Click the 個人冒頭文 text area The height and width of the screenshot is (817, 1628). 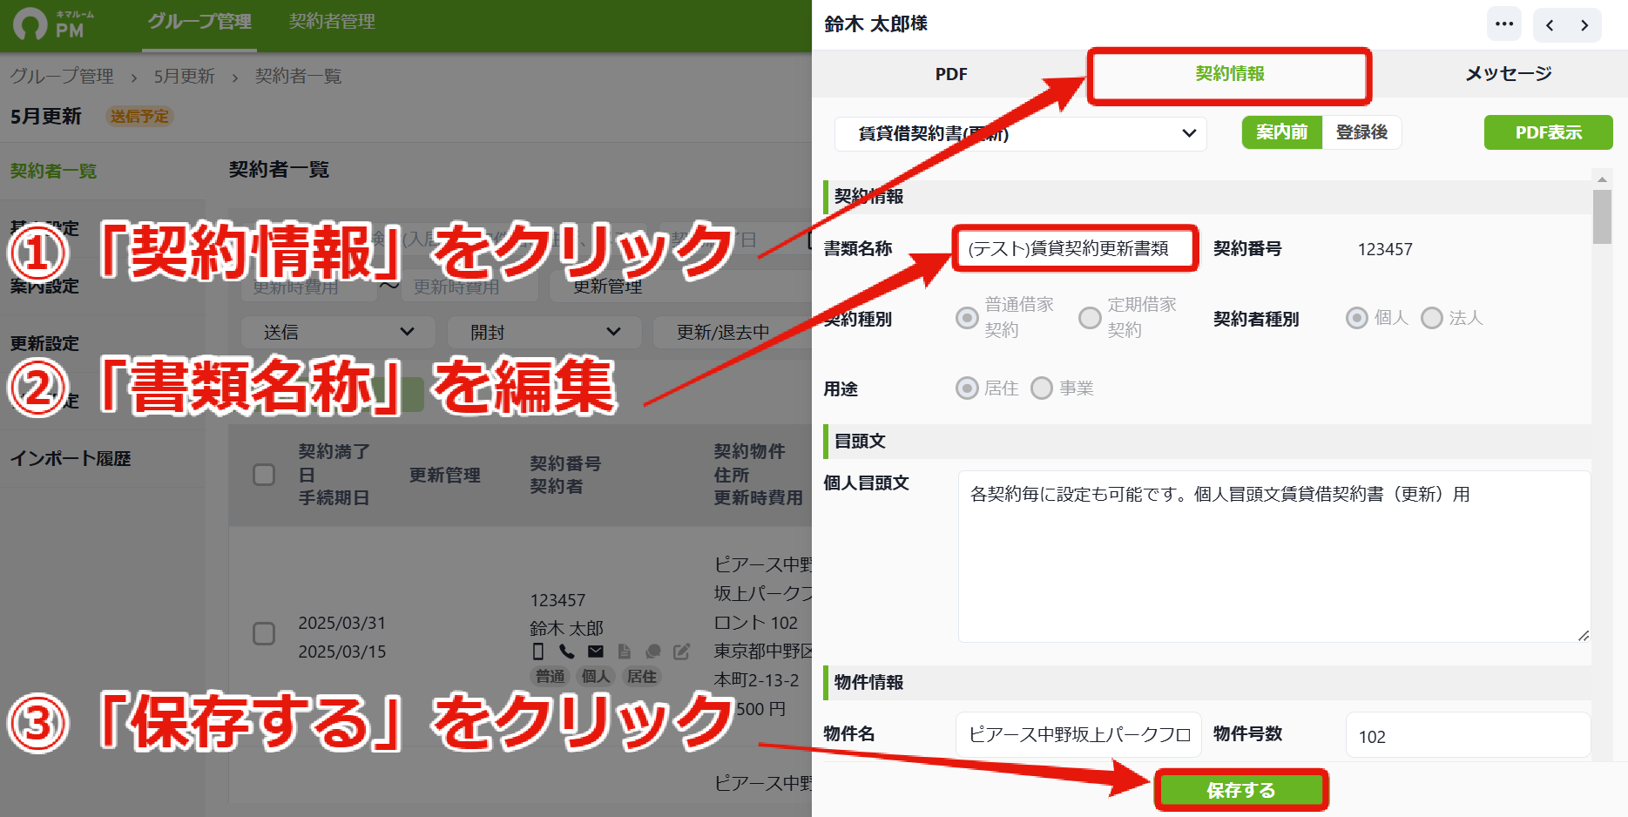[x=1274, y=557]
